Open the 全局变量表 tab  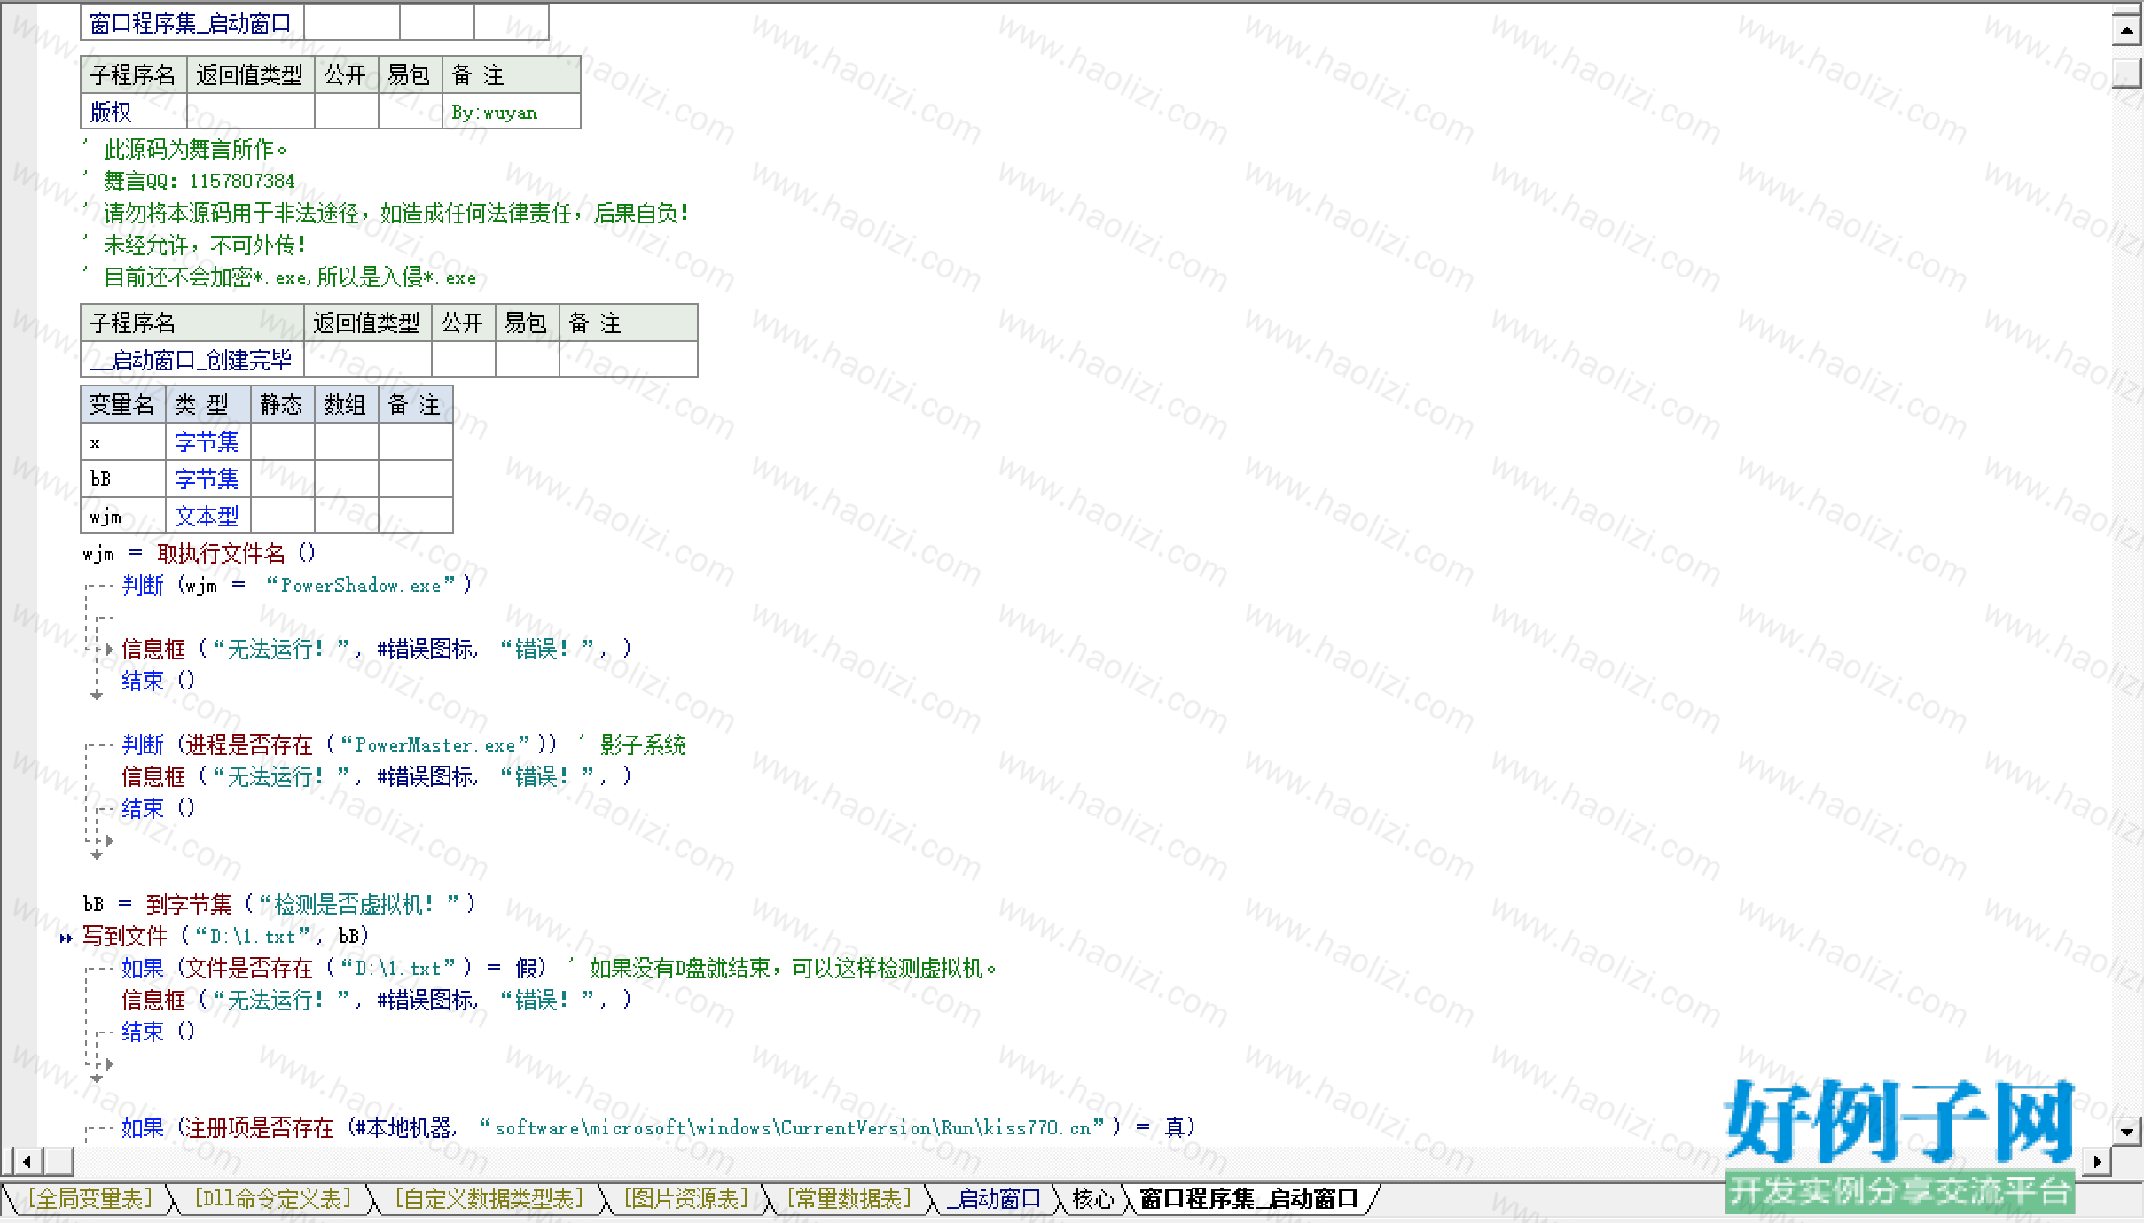coord(89,1199)
